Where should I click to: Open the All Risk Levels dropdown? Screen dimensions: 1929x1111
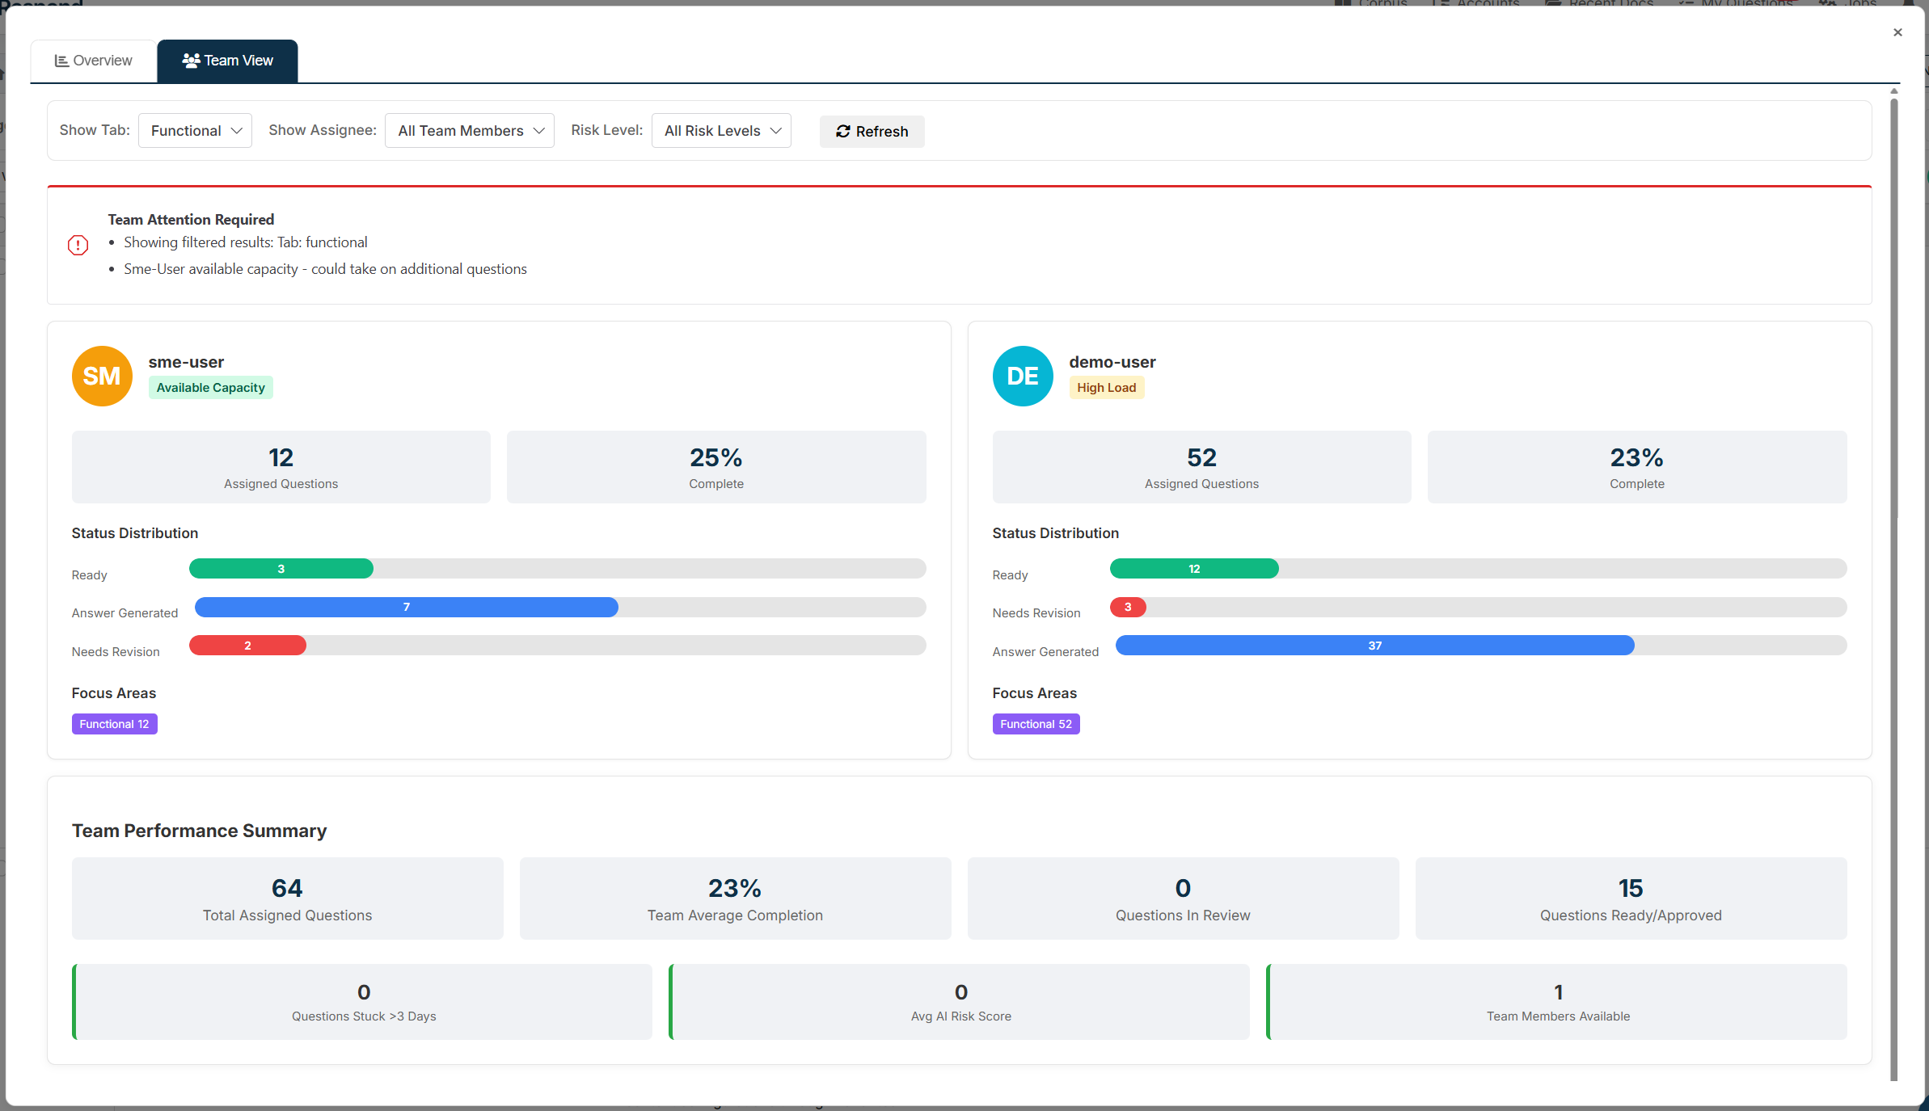[x=721, y=131]
